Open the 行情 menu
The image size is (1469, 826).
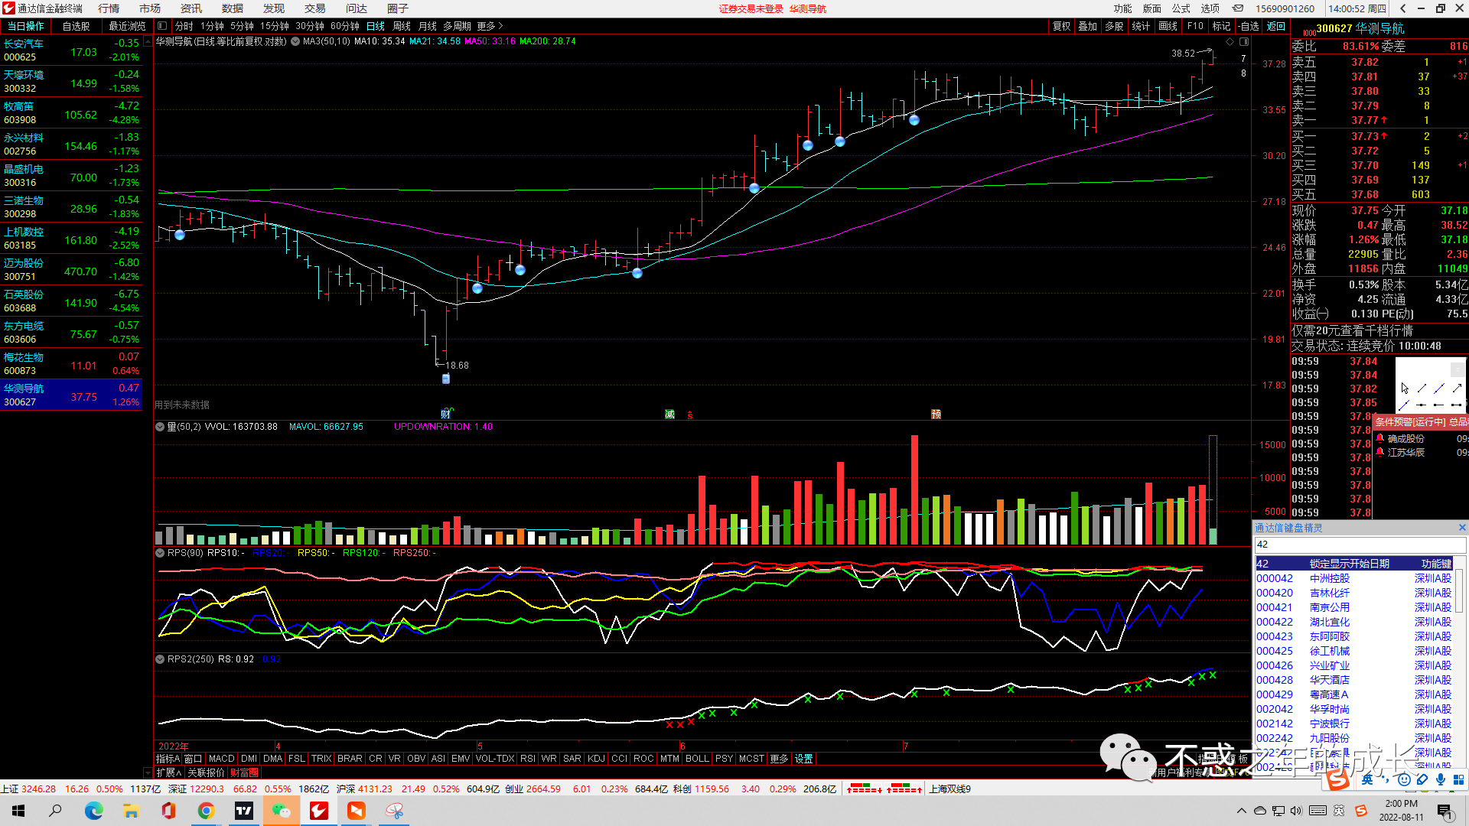(x=109, y=8)
